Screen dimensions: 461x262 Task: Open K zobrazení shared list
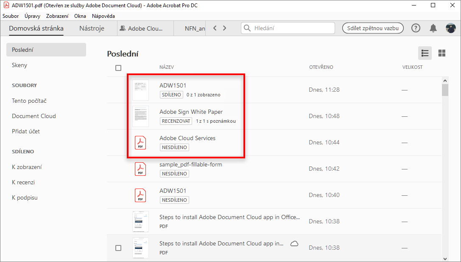[27, 167]
